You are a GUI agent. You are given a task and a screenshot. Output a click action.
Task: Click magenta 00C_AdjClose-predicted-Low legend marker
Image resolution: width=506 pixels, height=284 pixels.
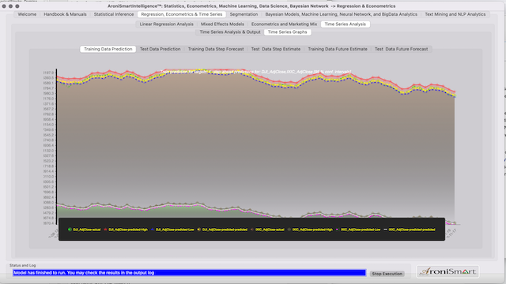tap(338, 230)
